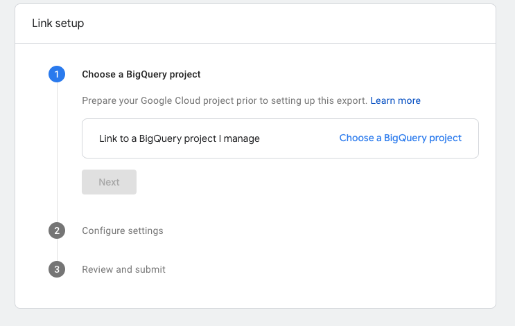Click the empty space inside the project selection box
This screenshot has height=326, width=515.
pyautogui.click(x=299, y=138)
